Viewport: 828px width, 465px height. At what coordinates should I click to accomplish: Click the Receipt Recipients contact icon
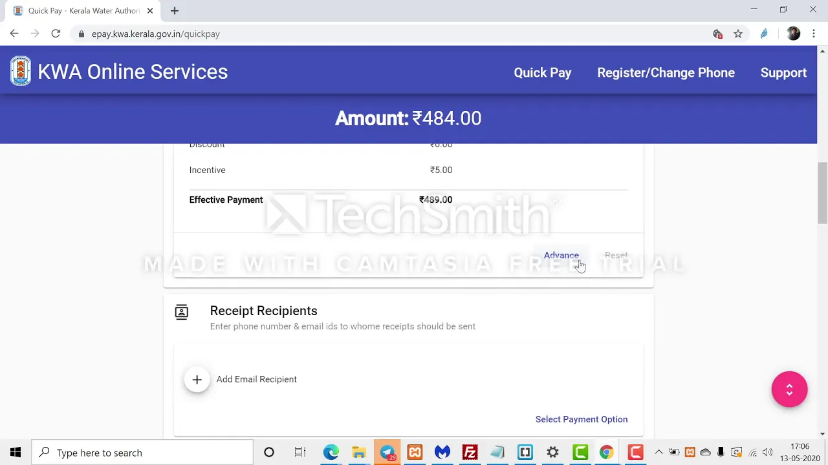coord(181,312)
